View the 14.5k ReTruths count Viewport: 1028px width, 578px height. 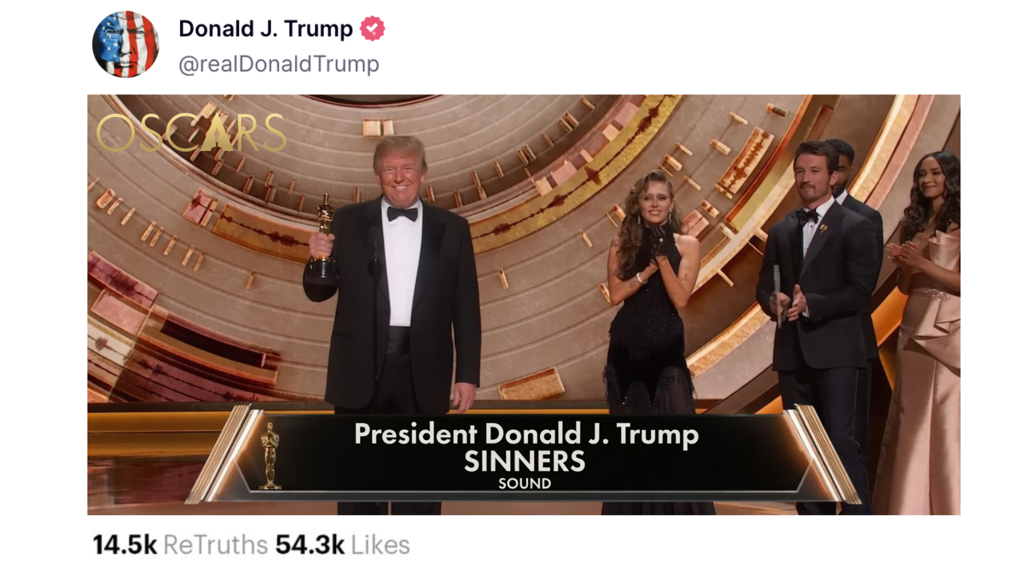click(125, 545)
